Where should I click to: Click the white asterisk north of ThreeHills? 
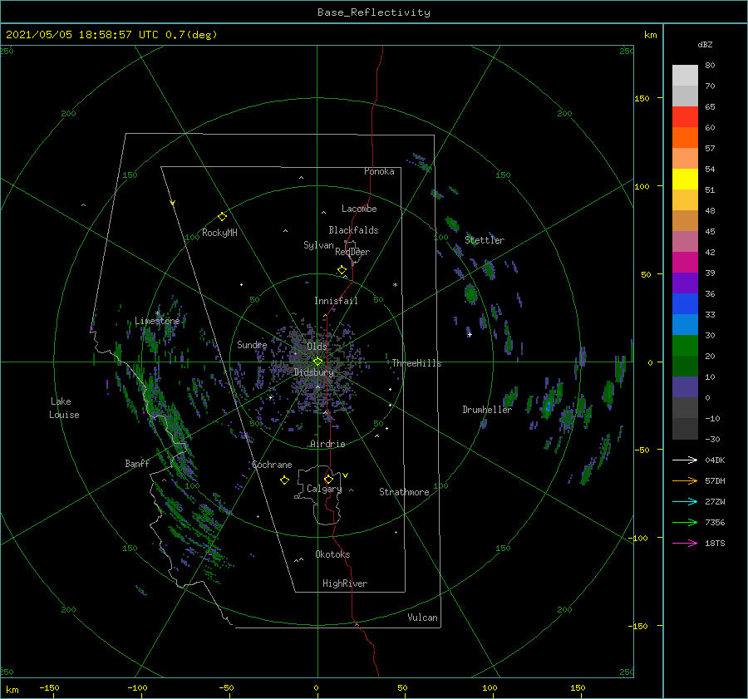point(395,285)
